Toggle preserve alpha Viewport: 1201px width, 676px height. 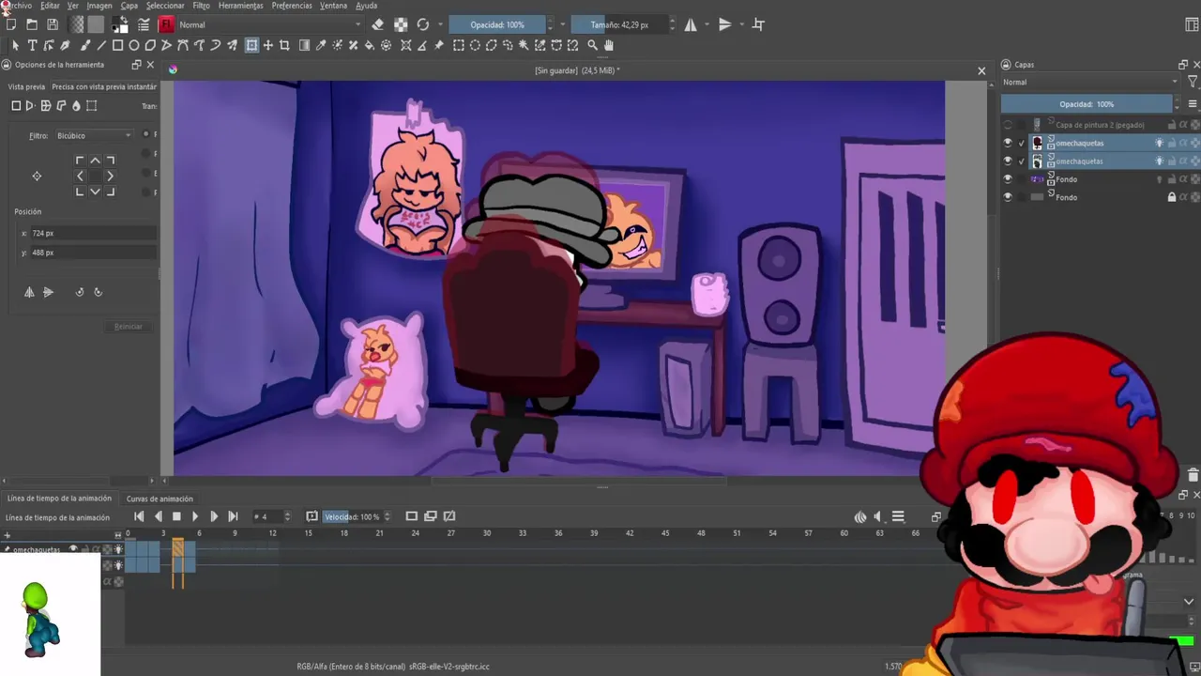(x=401, y=24)
